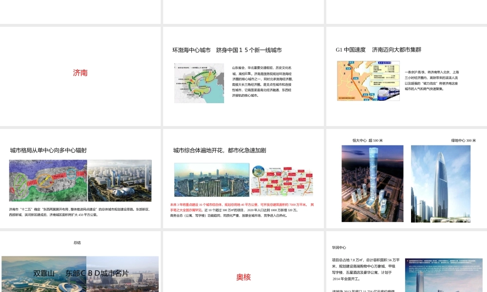
Task: Select the 双靠山 东部CBD city image
Action: point(80,274)
